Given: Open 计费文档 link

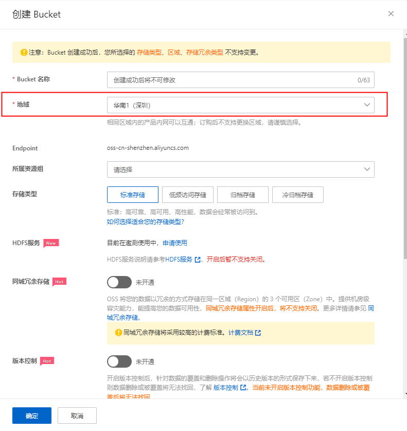Looking at the screenshot, I should (x=241, y=333).
